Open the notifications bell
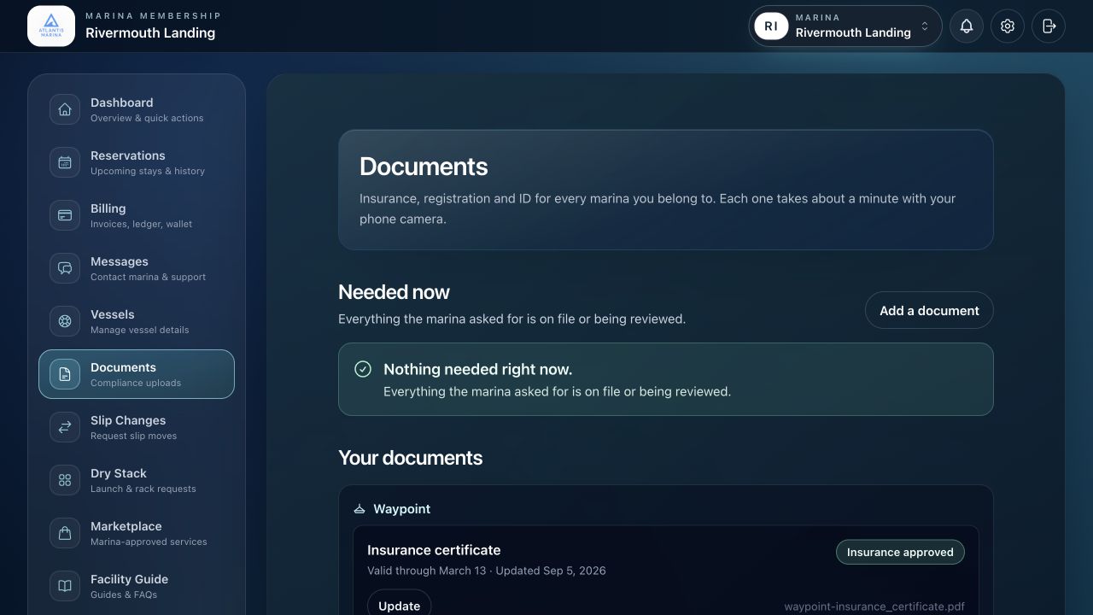The image size is (1093, 615). 967,26
